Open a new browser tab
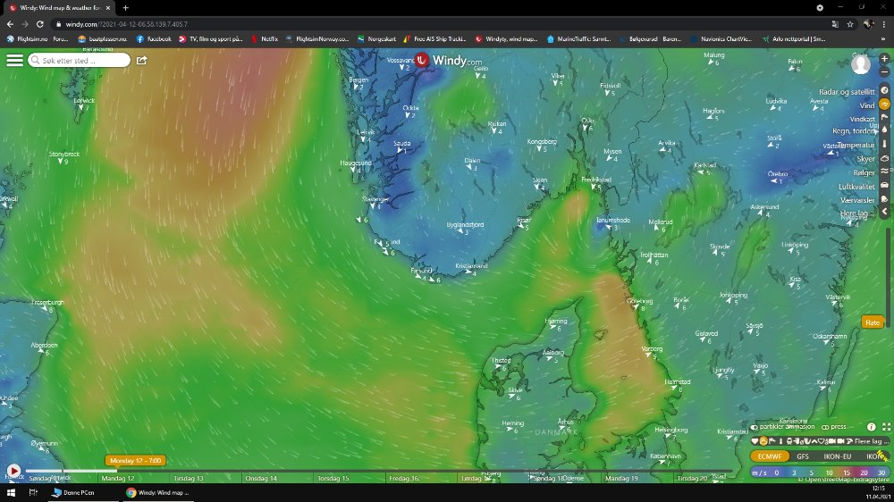This screenshot has height=502, width=894. (125, 8)
